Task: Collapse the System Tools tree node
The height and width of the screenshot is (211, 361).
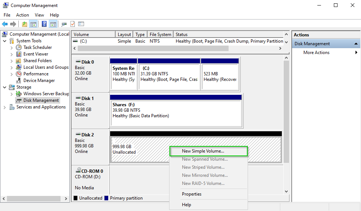Action: (5, 41)
